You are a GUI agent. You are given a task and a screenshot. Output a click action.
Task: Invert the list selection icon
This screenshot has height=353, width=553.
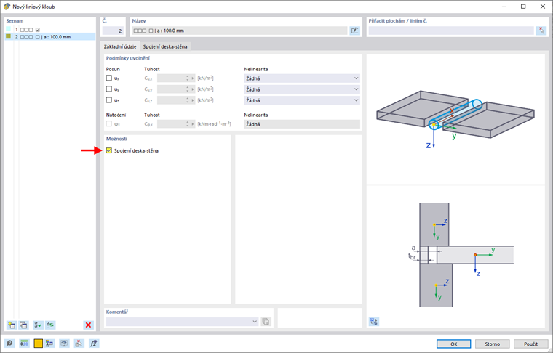pos(50,325)
